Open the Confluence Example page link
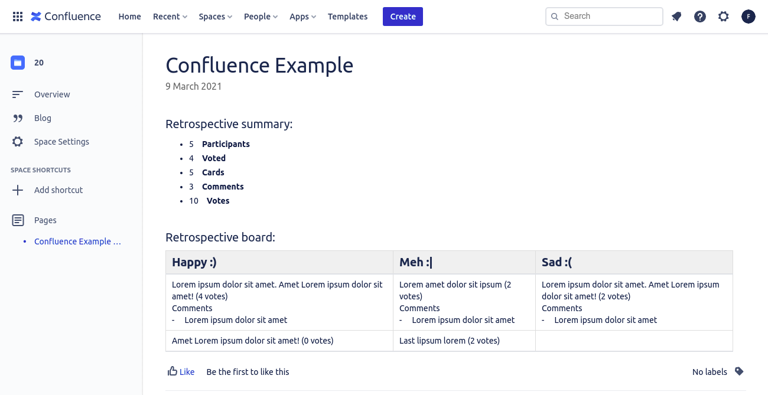 (x=77, y=241)
